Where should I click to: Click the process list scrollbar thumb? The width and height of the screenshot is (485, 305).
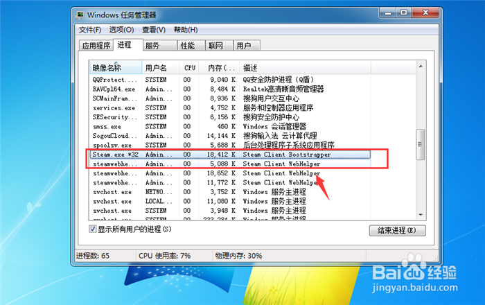(x=421, y=144)
